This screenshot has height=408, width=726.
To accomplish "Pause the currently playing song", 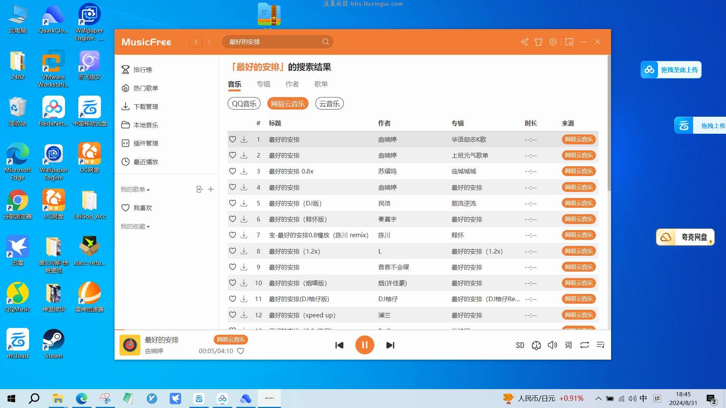I will [x=365, y=345].
